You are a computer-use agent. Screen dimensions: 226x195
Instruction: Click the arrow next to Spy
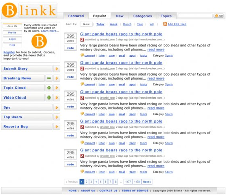pos(57,107)
